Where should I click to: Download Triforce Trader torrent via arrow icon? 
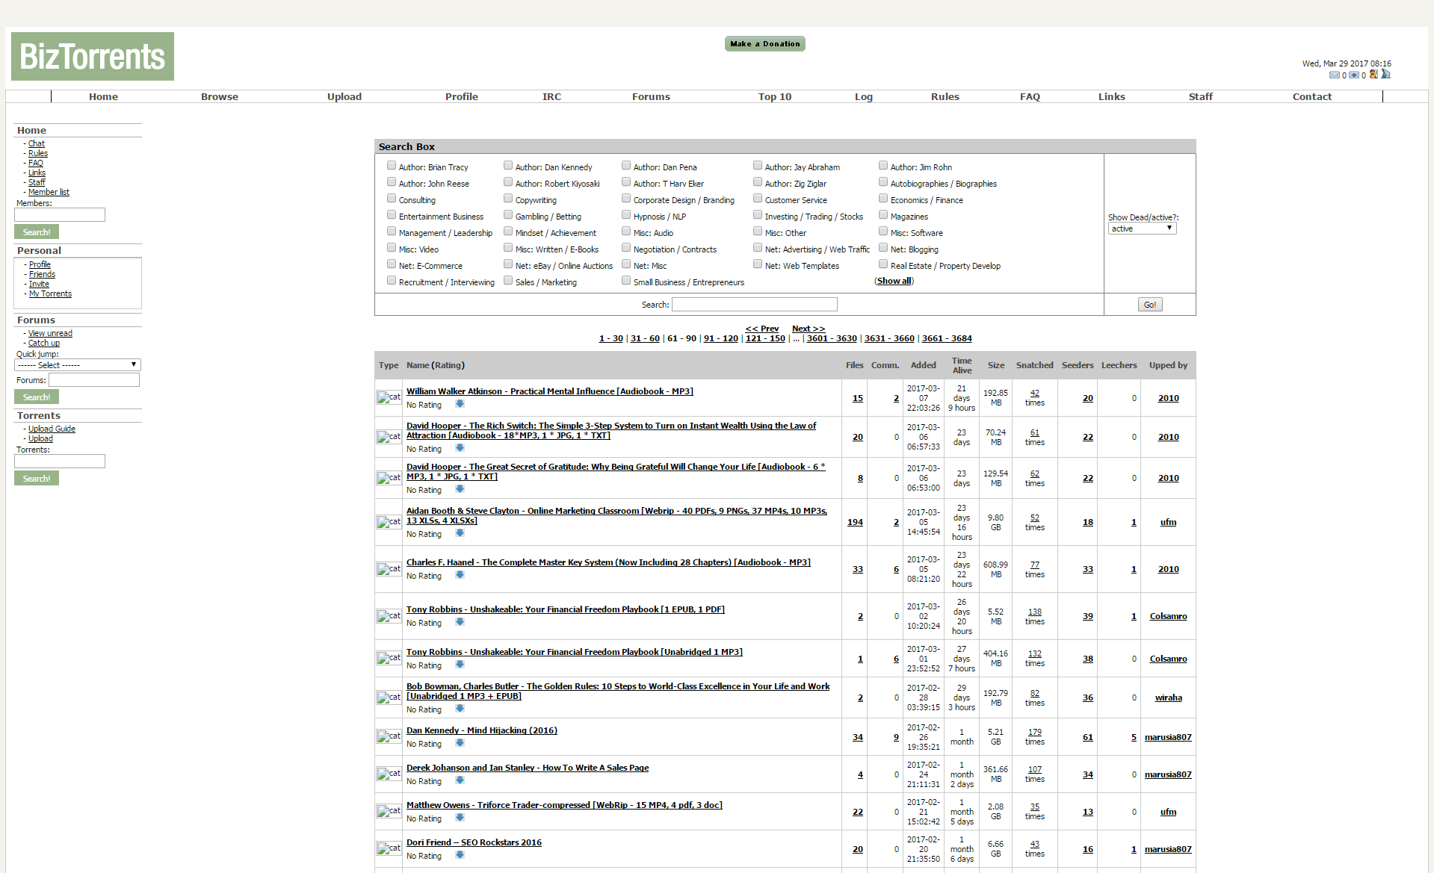click(460, 818)
